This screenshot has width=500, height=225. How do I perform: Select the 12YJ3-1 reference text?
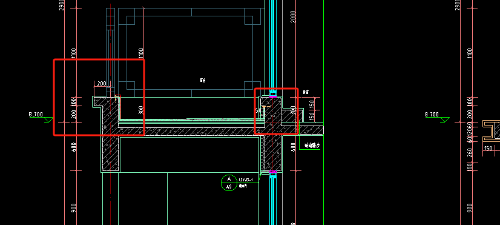click(x=246, y=180)
